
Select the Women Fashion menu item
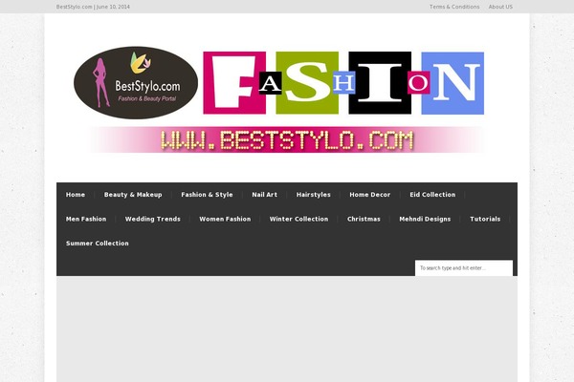coord(225,219)
